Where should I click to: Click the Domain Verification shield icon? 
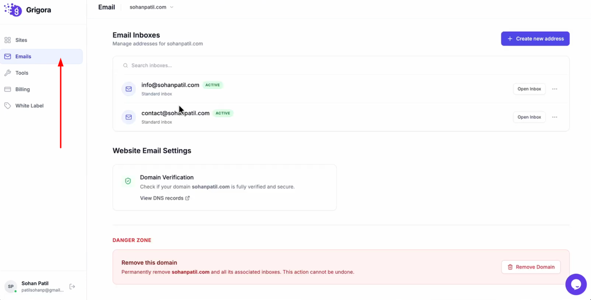click(x=128, y=181)
